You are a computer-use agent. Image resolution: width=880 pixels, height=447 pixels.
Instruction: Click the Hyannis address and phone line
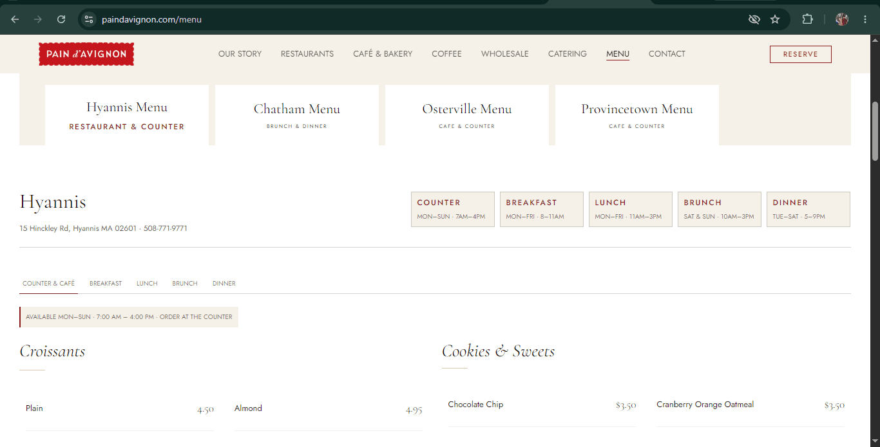tap(104, 228)
